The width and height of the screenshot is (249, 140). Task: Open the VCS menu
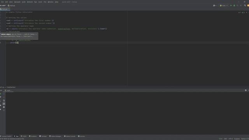[45, 2]
